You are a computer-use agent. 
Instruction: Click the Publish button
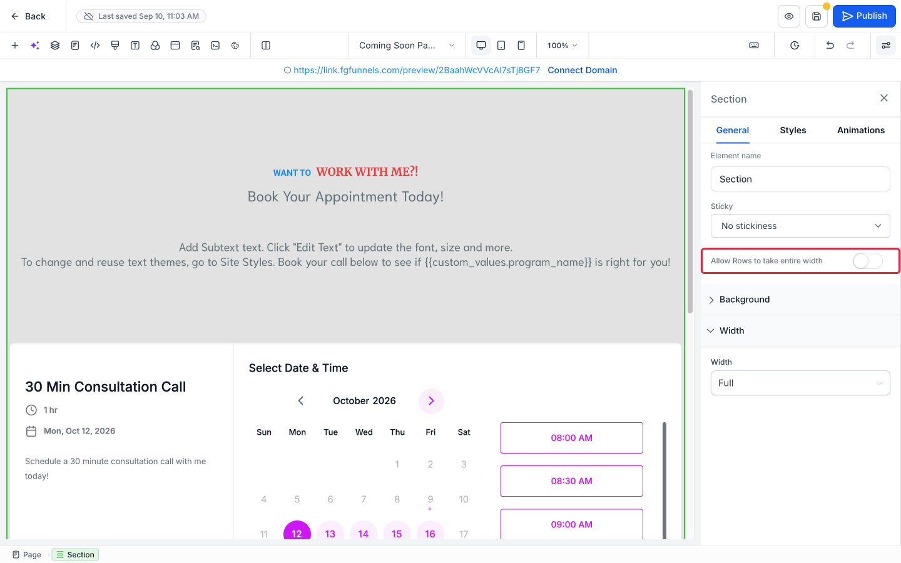(864, 16)
